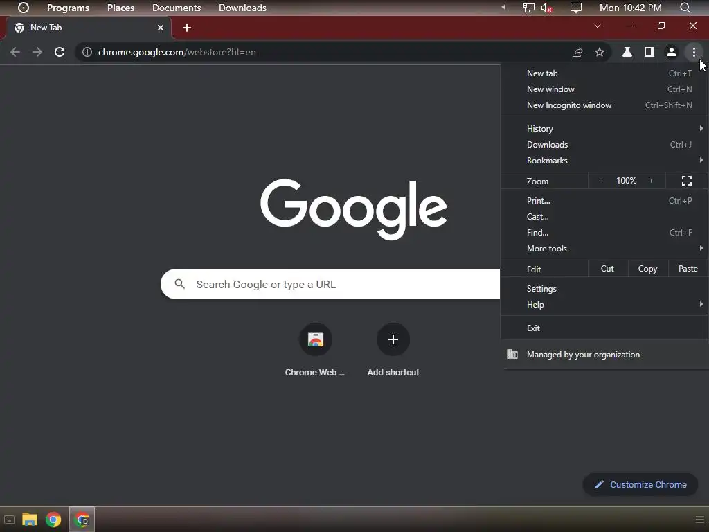Click the Add shortcut plus tile
This screenshot has width=709, height=532.
click(393, 339)
